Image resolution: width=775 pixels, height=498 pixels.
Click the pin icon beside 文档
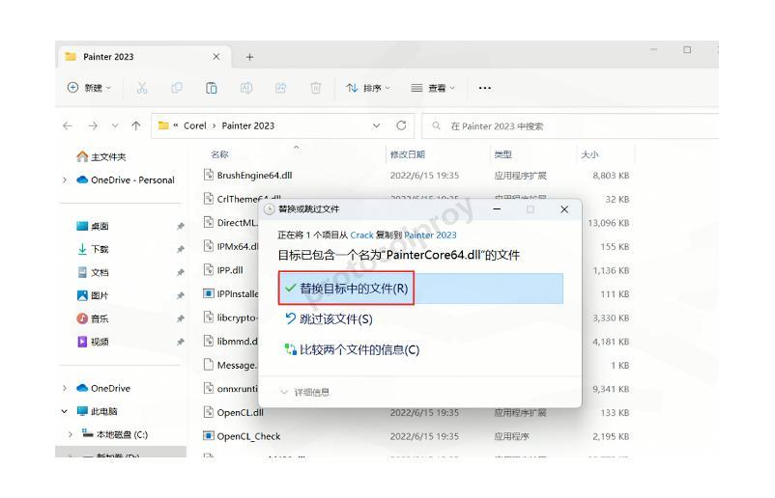click(x=181, y=272)
